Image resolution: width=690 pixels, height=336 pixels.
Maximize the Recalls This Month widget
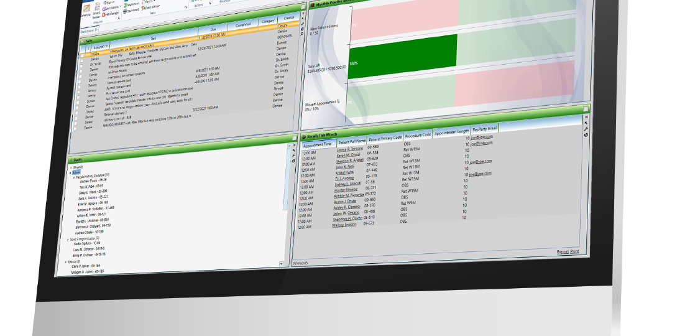586,110
